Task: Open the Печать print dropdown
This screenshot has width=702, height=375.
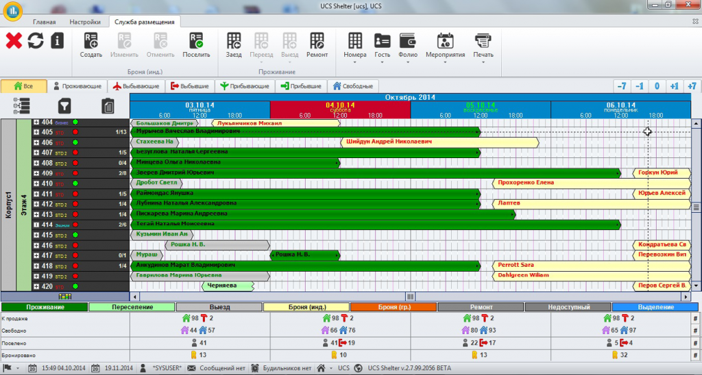Action: (x=483, y=47)
